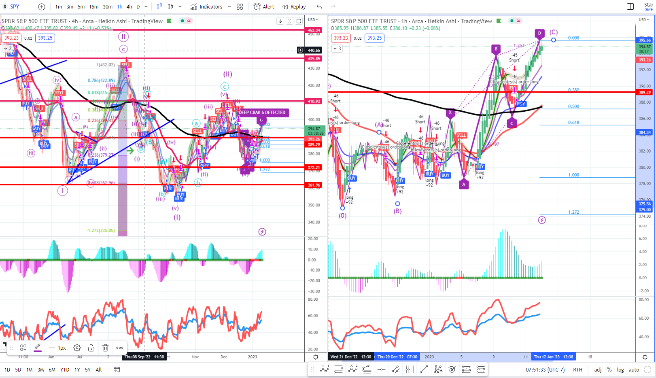Create an Alert

pyautogui.click(x=264, y=6)
